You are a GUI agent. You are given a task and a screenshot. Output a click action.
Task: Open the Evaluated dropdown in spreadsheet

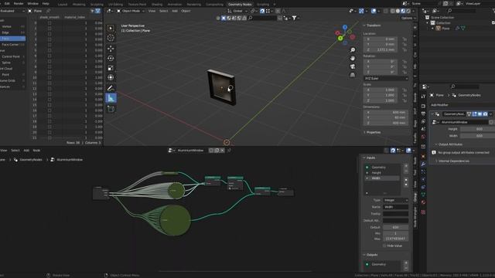pos(12,11)
